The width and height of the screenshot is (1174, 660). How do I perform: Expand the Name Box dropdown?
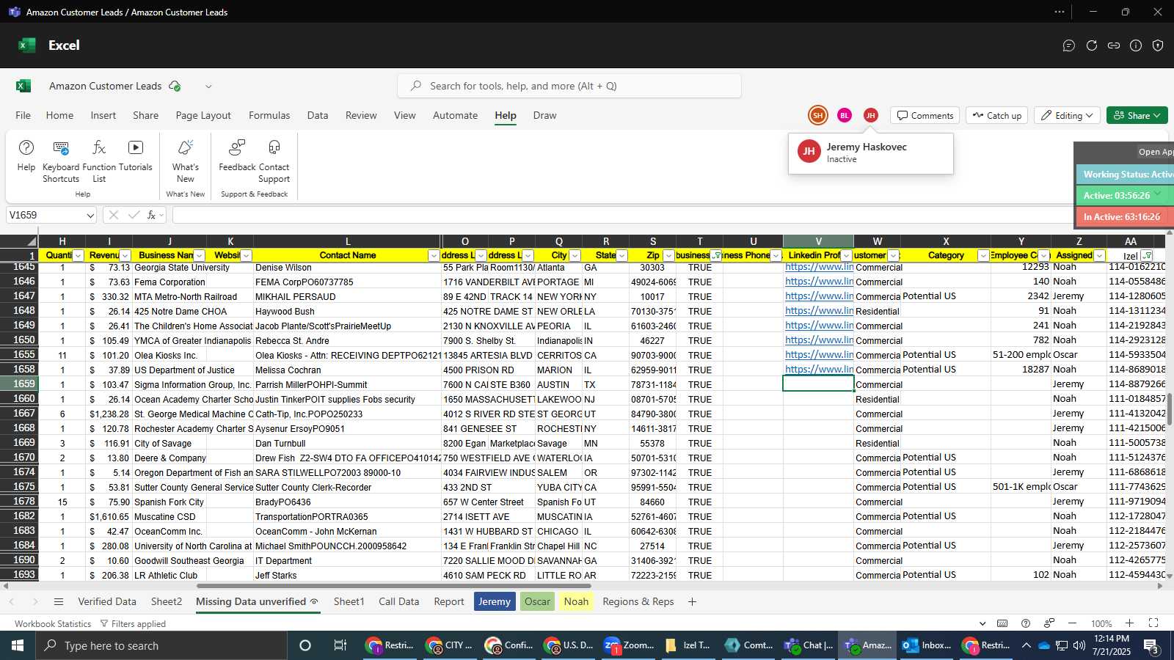tap(90, 216)
